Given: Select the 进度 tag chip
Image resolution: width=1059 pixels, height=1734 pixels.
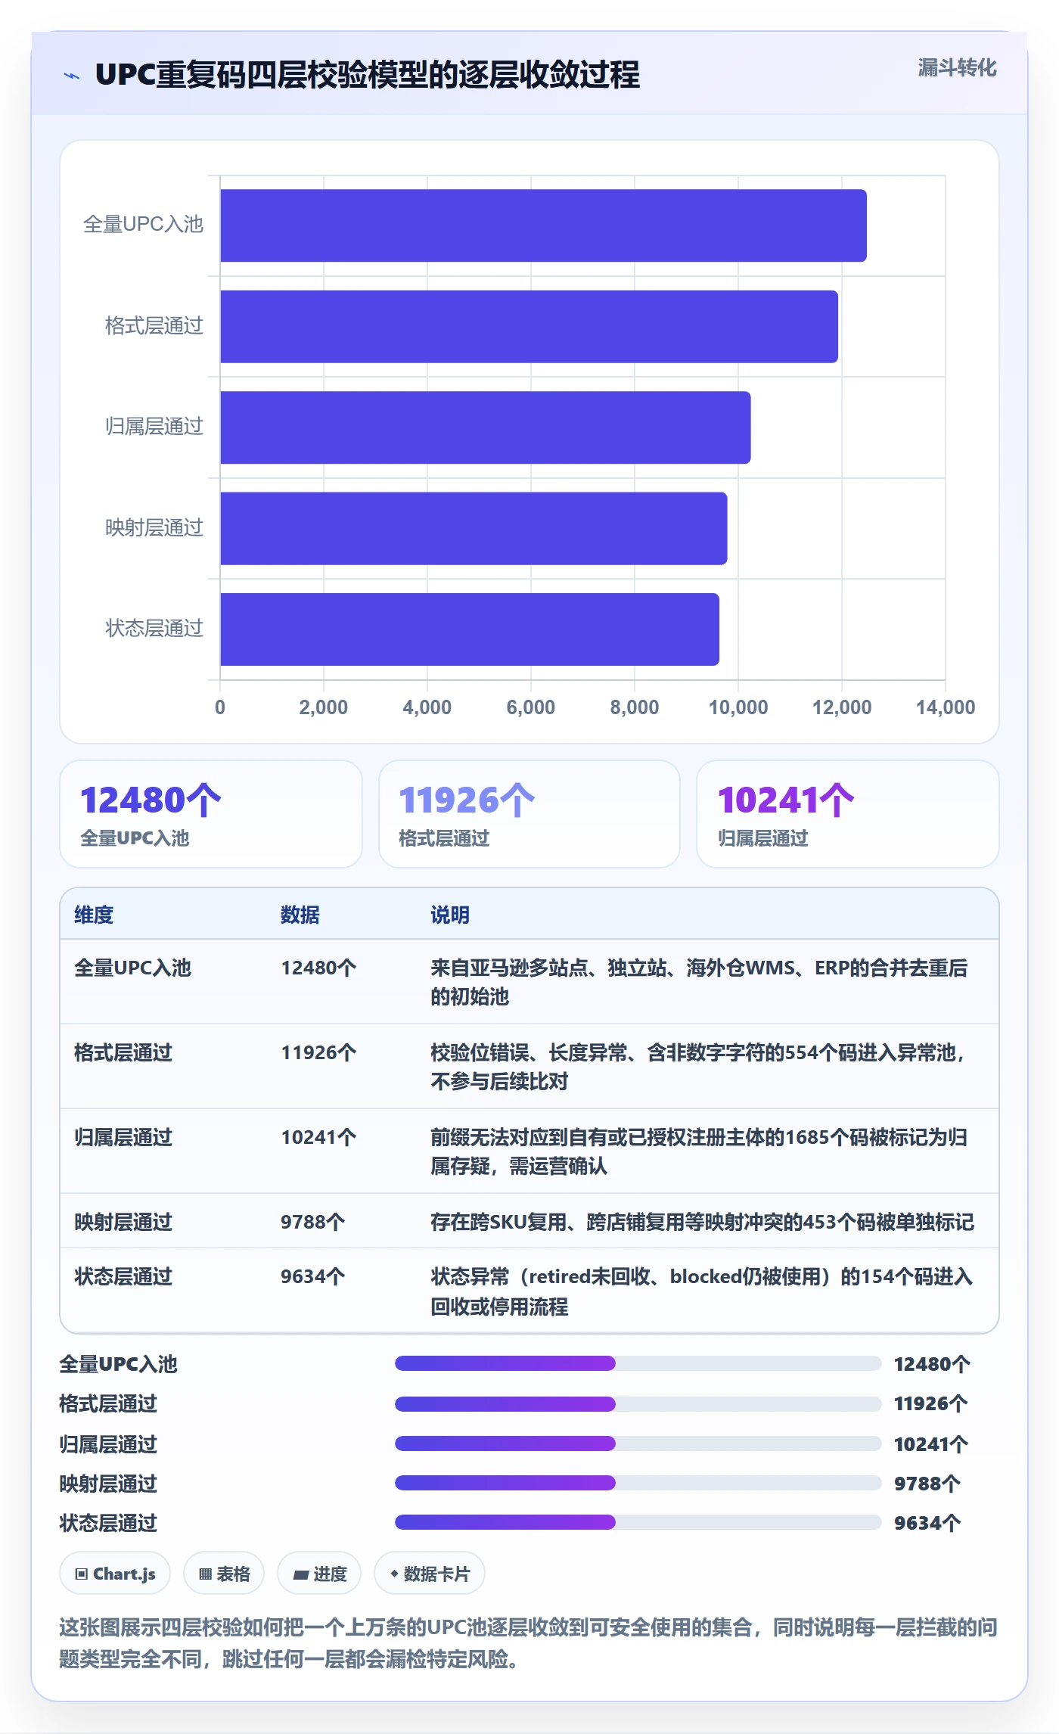Looking at the screenshot, I should pos(319,1574).
